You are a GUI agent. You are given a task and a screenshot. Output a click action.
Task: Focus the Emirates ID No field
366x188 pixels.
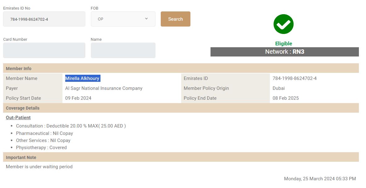44,19
